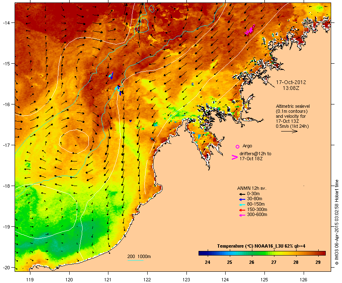Click the latitude axis label -20
The image size is (342, 283).
tap(6, 268)
